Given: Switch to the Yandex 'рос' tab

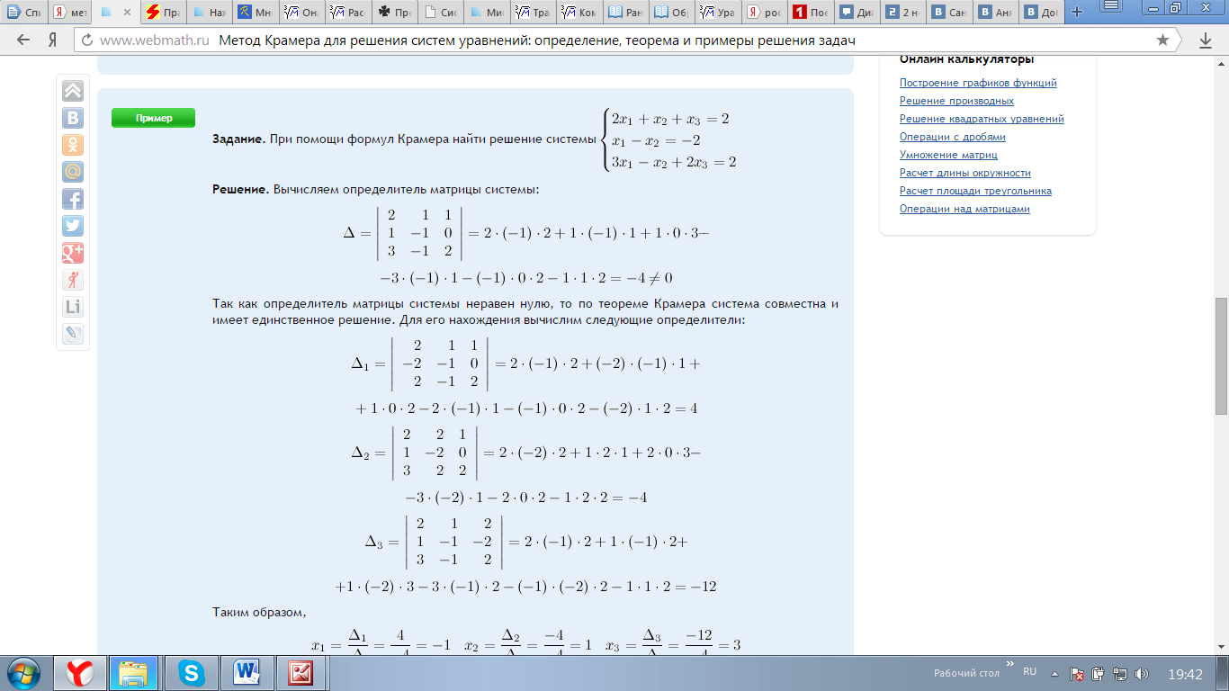Looking at the screenshot, I should [764, 13].
